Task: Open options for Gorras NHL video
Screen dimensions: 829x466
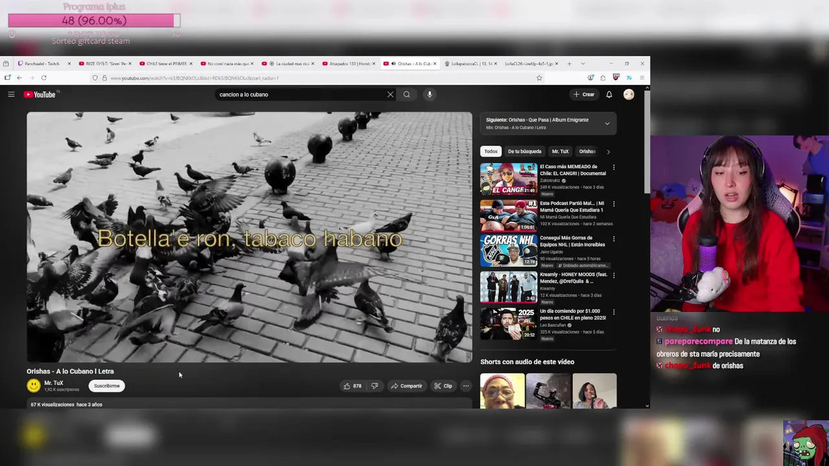Action: (614, 238)
